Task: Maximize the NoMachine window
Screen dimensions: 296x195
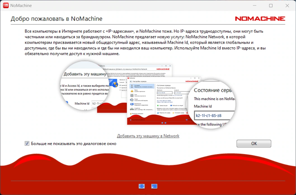Action: 271,6
